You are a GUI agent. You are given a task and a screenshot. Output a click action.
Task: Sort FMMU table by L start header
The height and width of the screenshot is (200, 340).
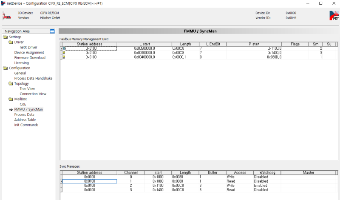(x=144, y=44)
